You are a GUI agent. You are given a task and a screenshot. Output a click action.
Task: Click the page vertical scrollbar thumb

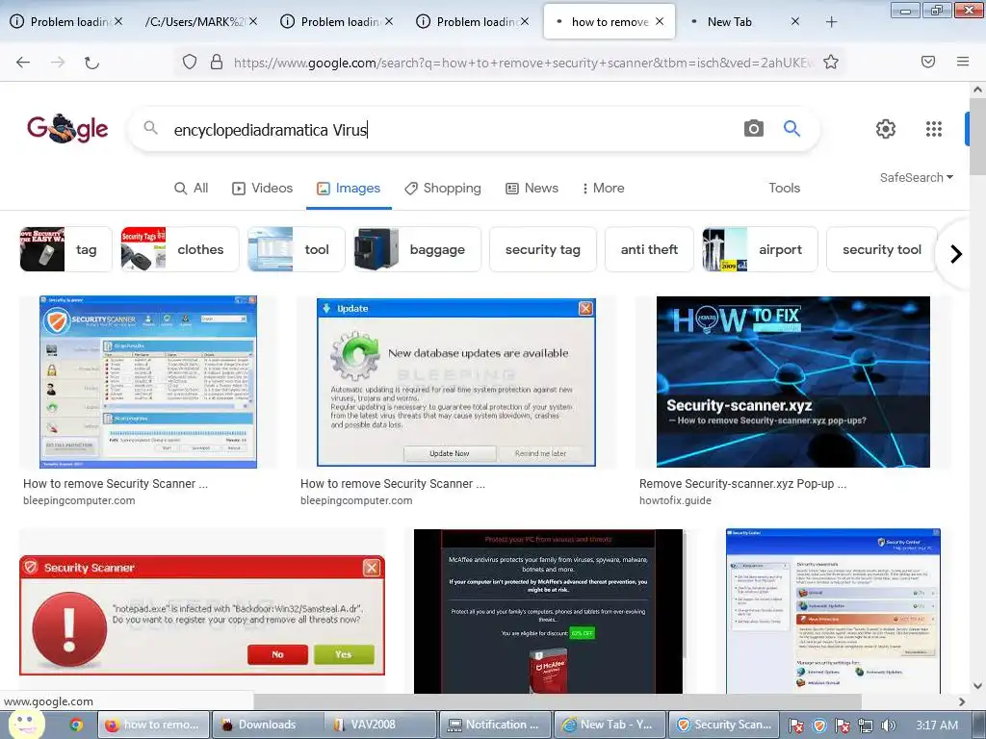[x=978, y=139]
